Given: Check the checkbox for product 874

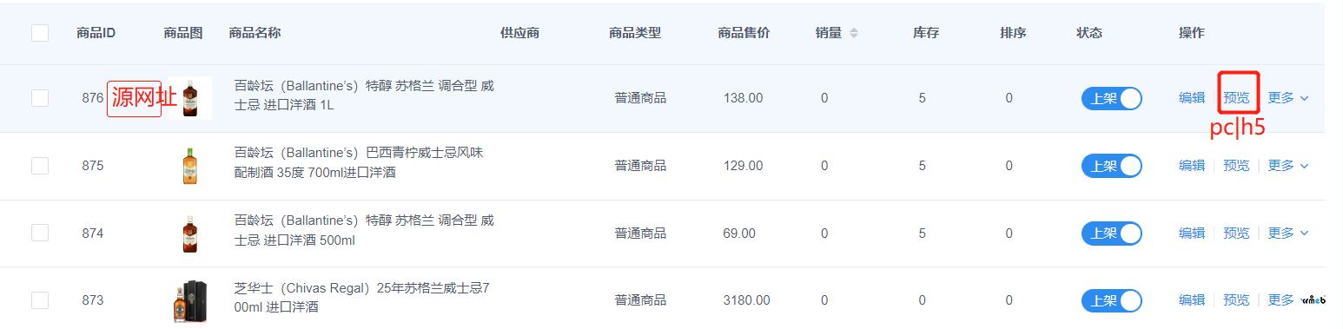Looking at the screenshot, I should pos(40,233).
